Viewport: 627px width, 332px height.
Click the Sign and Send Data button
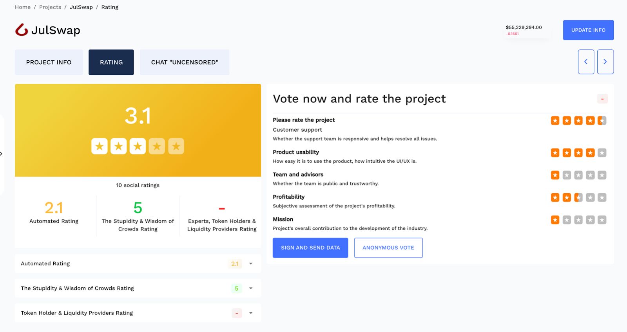[x=310, y=248]
